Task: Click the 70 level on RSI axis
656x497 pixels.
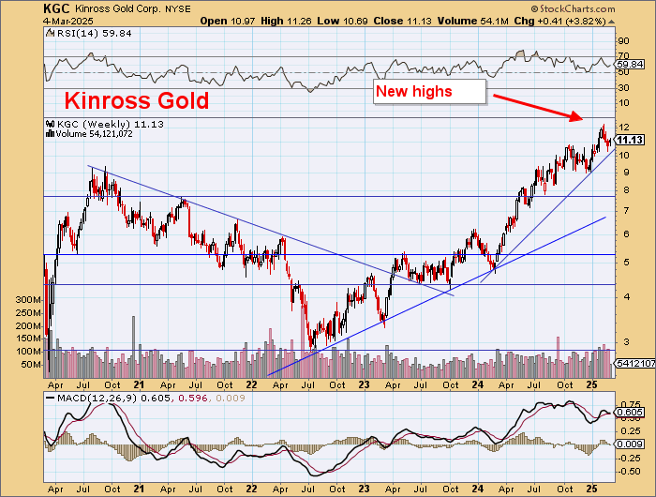Action: (623, 56)
